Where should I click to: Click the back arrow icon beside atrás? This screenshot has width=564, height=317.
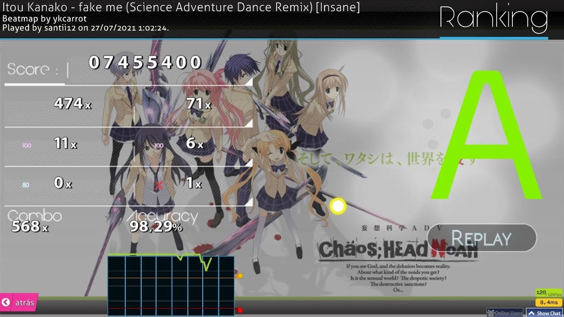point(6,302)
